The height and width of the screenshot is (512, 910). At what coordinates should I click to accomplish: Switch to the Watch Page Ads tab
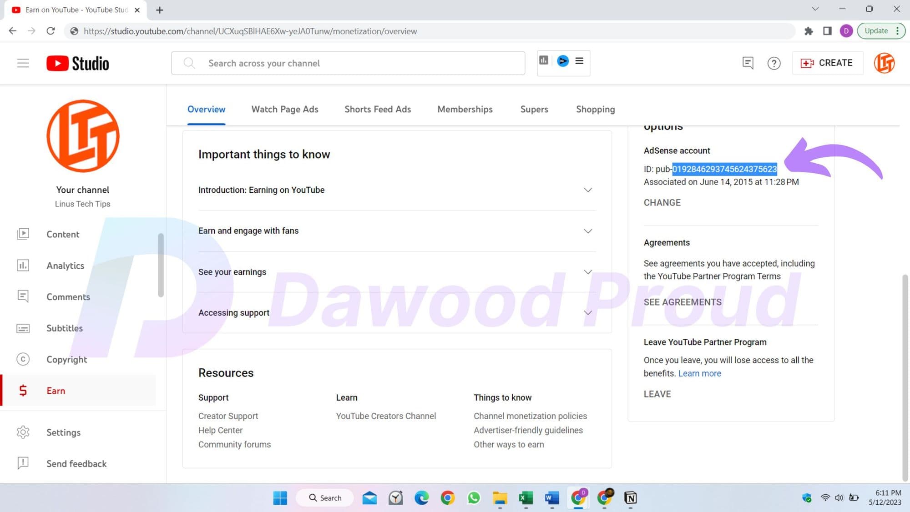pyautogui.click(x=285, y=110)
